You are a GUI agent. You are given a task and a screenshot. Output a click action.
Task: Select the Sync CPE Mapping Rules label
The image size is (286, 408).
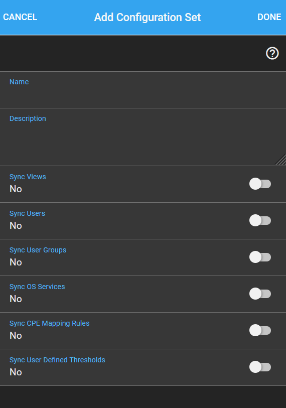pyautogui.click(x=50, y=323)
